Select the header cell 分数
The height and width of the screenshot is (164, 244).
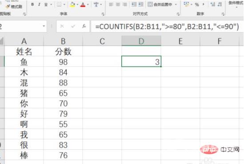[x=63, y=51]
